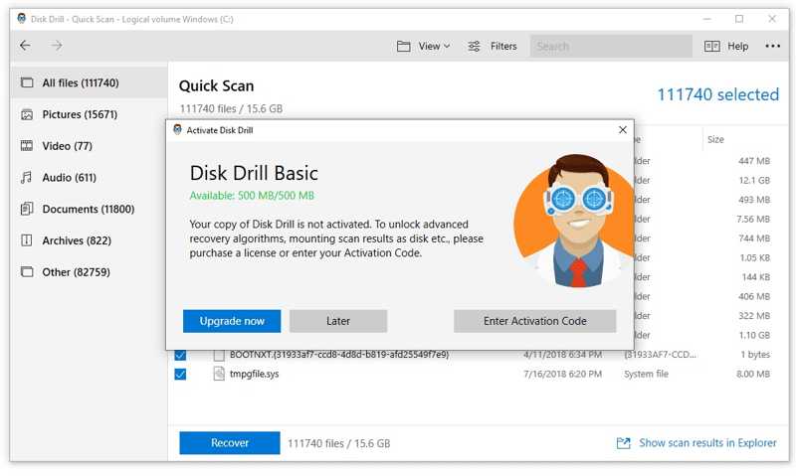796x476 pixels.
Task: Select Audio (611) category
Action: (89, 178)
